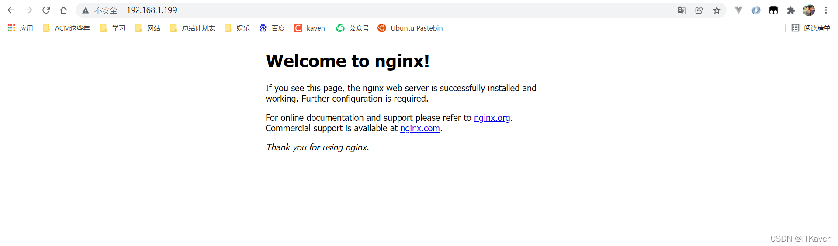Open the extensions puzzle icon

click(791, 10)
